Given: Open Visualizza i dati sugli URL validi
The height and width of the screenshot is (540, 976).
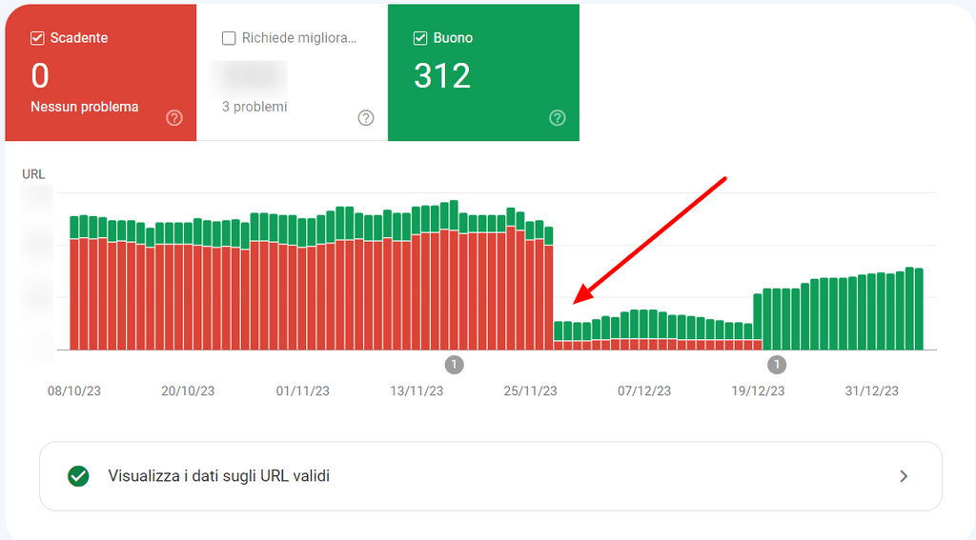Looking at the screenshot, I should click(x=219, y=476).
